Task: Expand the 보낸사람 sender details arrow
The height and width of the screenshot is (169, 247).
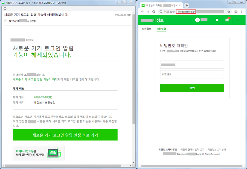Action: coord(6,21)
